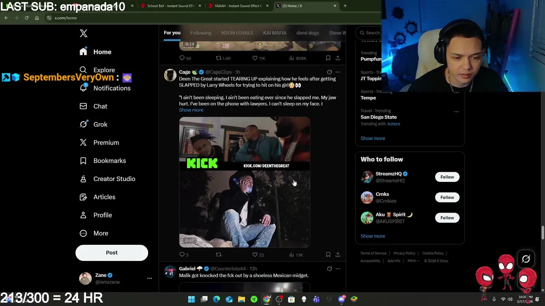
Task: Open San Diego State trending topic
Action: 379,117
